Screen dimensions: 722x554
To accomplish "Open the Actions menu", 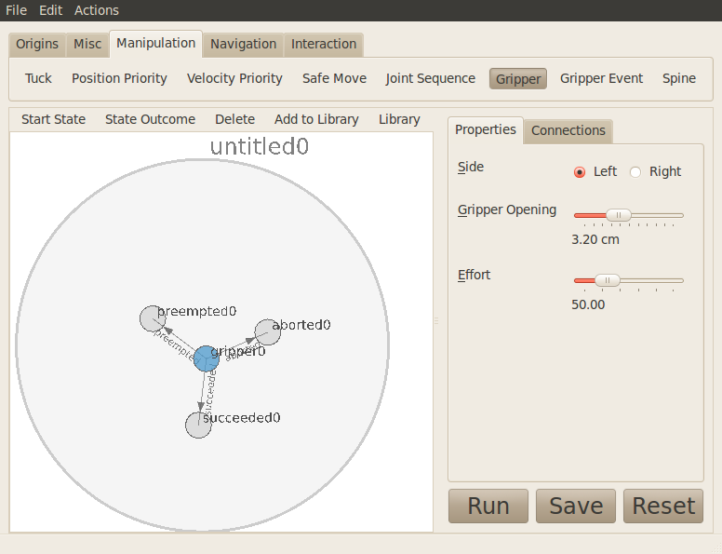I will point(97,10).
